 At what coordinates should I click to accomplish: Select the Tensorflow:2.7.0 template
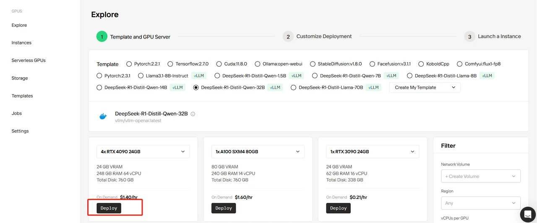pos(170,64)
